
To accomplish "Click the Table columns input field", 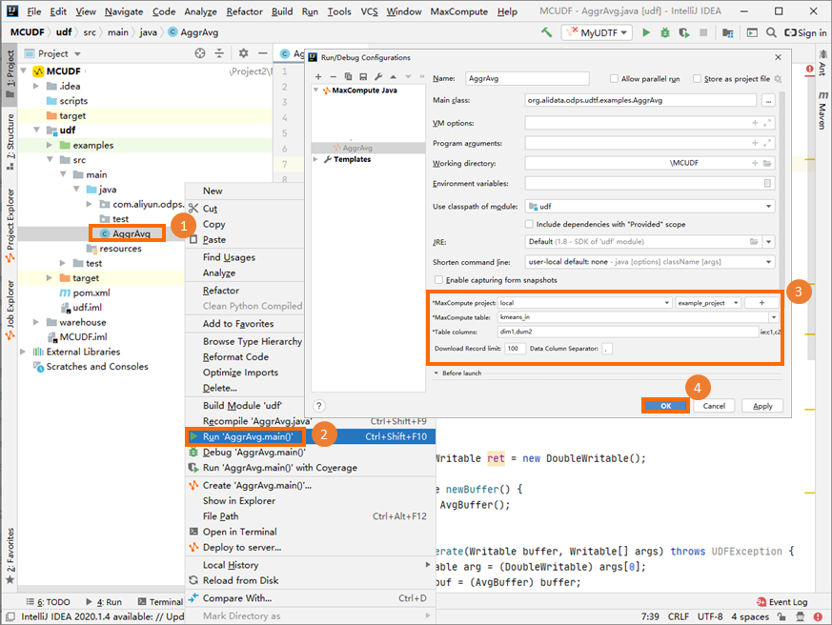I will coord(626,332).
